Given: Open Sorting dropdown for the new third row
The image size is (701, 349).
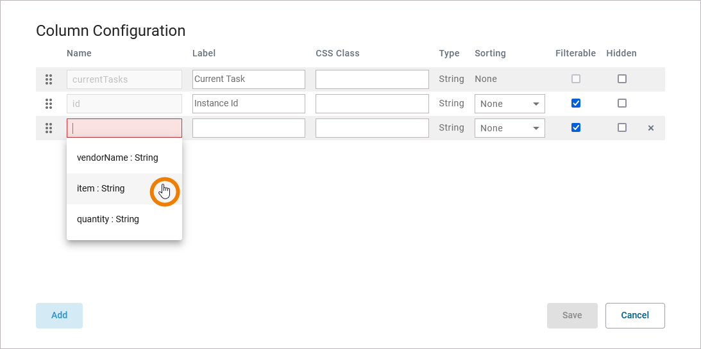Looking at the screenshot, I should coord(510,128).
